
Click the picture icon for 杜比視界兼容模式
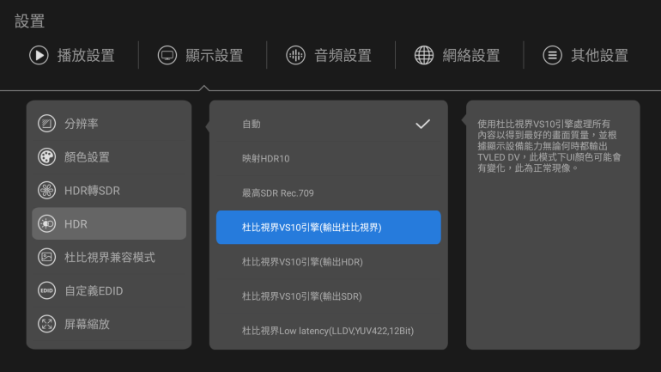[x=47, y=257]
